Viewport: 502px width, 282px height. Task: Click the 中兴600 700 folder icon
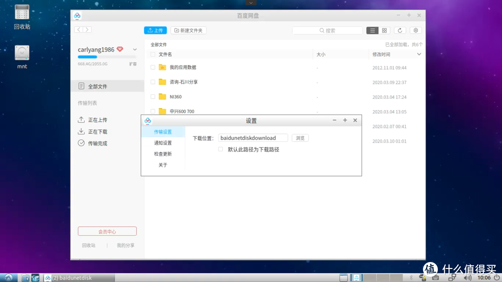162,111
